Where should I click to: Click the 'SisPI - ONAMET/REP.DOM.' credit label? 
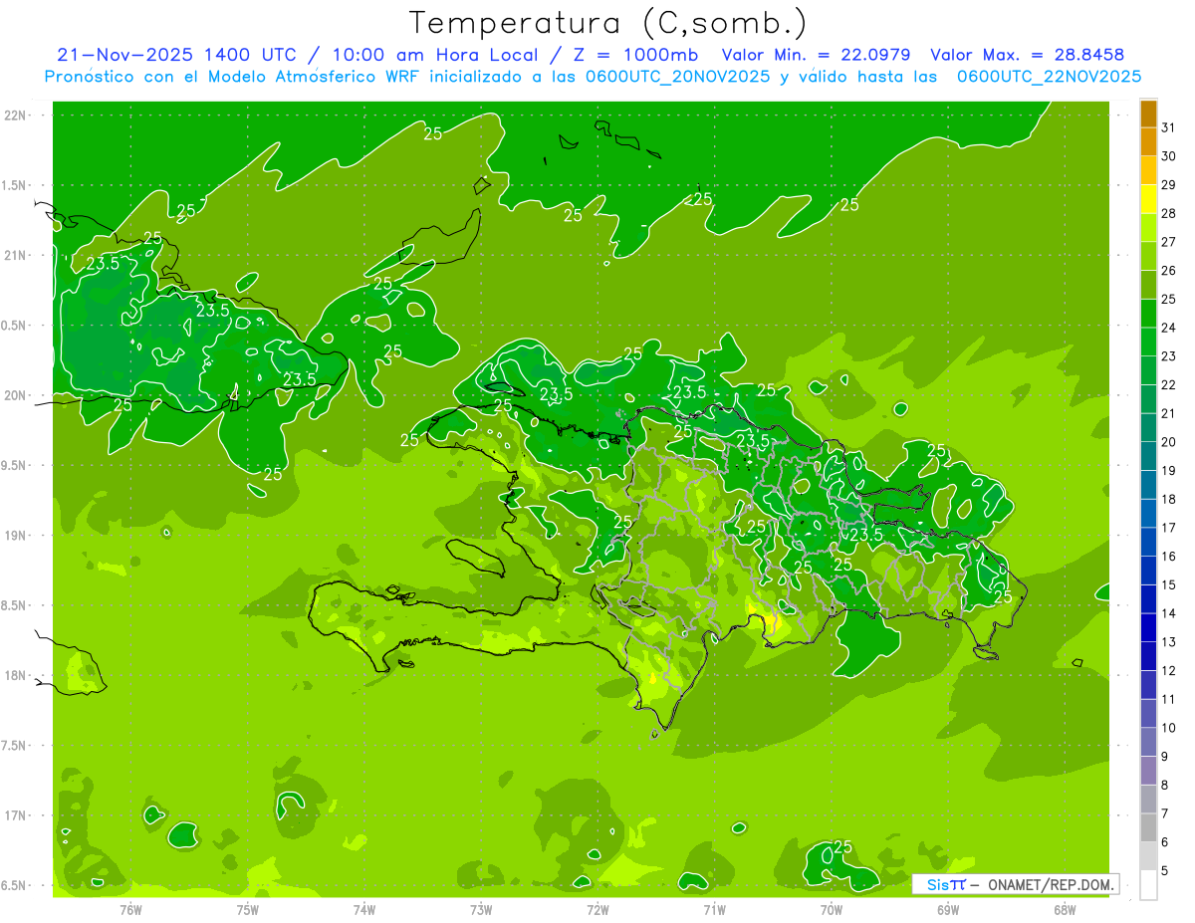tap(1015, 884)
